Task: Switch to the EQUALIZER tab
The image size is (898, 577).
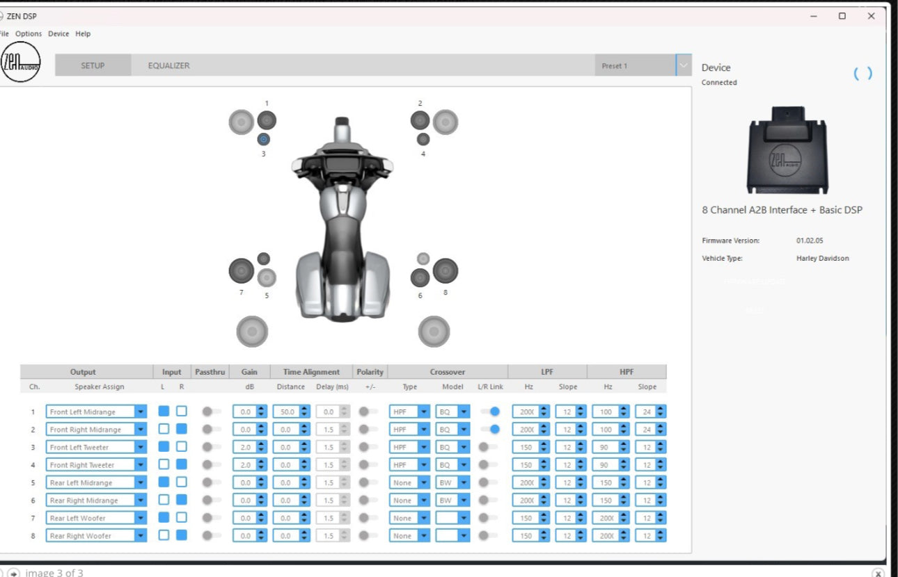Action: click(168, 65)
